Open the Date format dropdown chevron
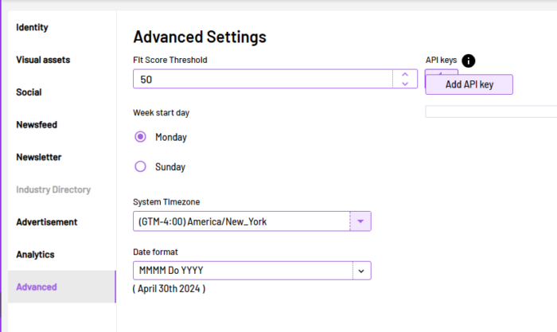The width and height of the screenshot is (557, 332). coord(361,271)
